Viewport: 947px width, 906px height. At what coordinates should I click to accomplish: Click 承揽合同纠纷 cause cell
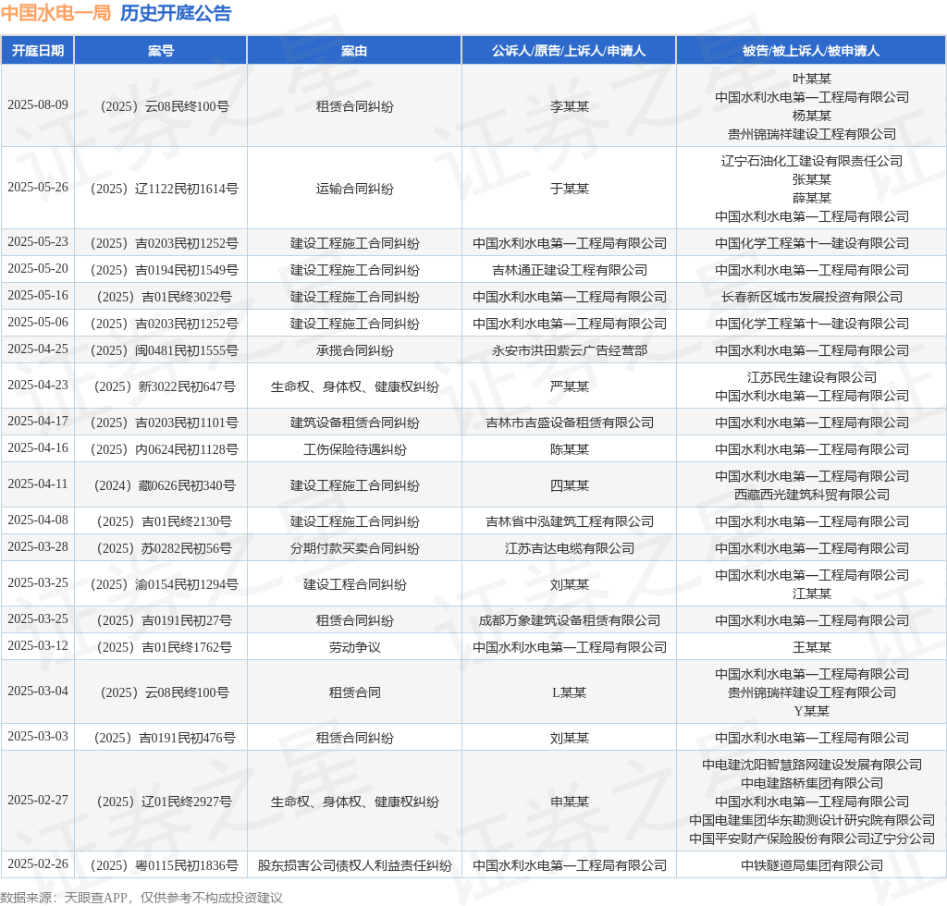354,350
